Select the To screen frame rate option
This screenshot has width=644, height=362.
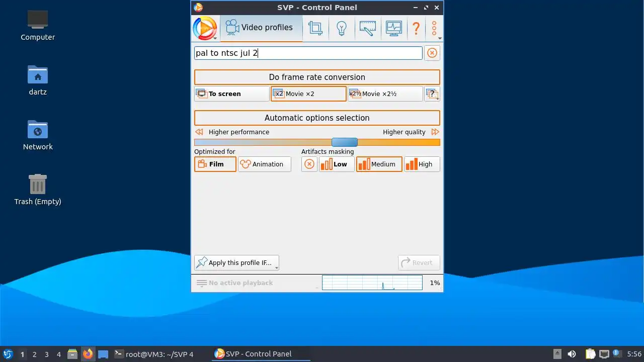point(232,94)
